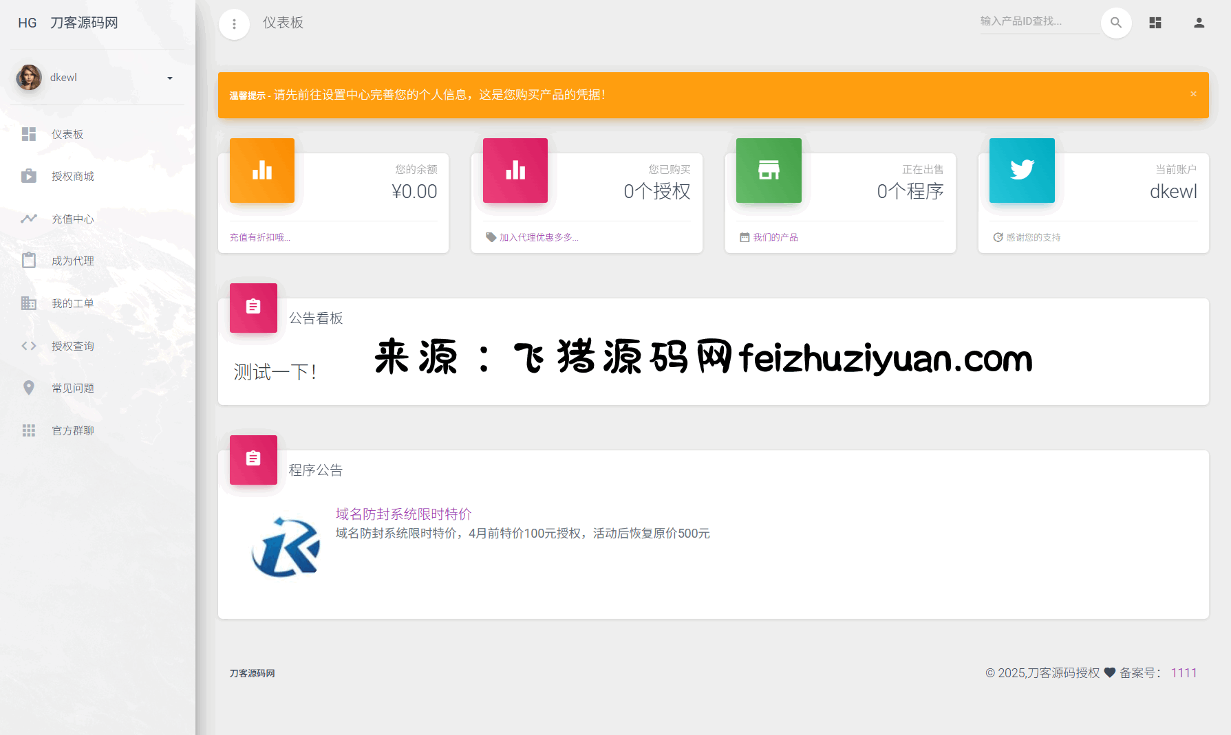Open 仪表板 in the sidebar
The width and height of the screenshot is (1231, 735).
[x=67, y=134]
